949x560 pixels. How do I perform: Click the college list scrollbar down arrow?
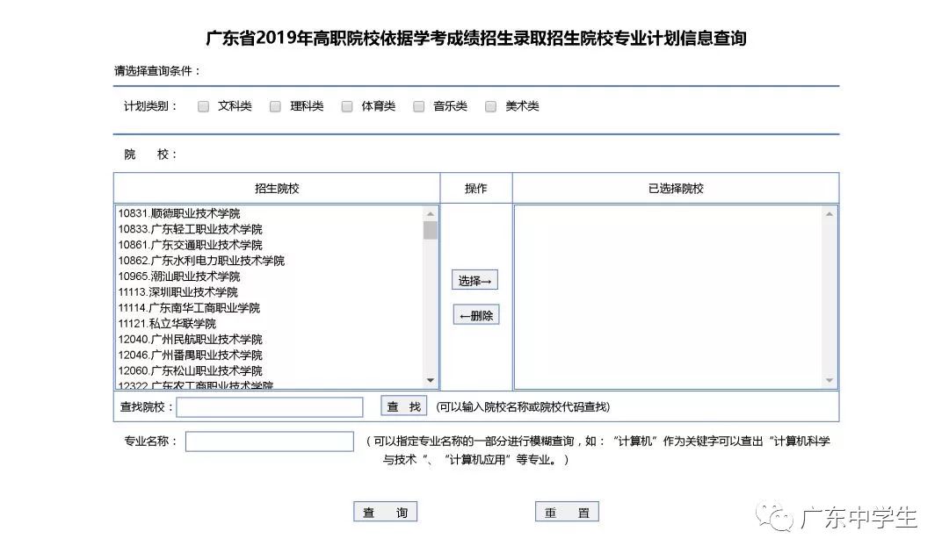click(430, 380)
